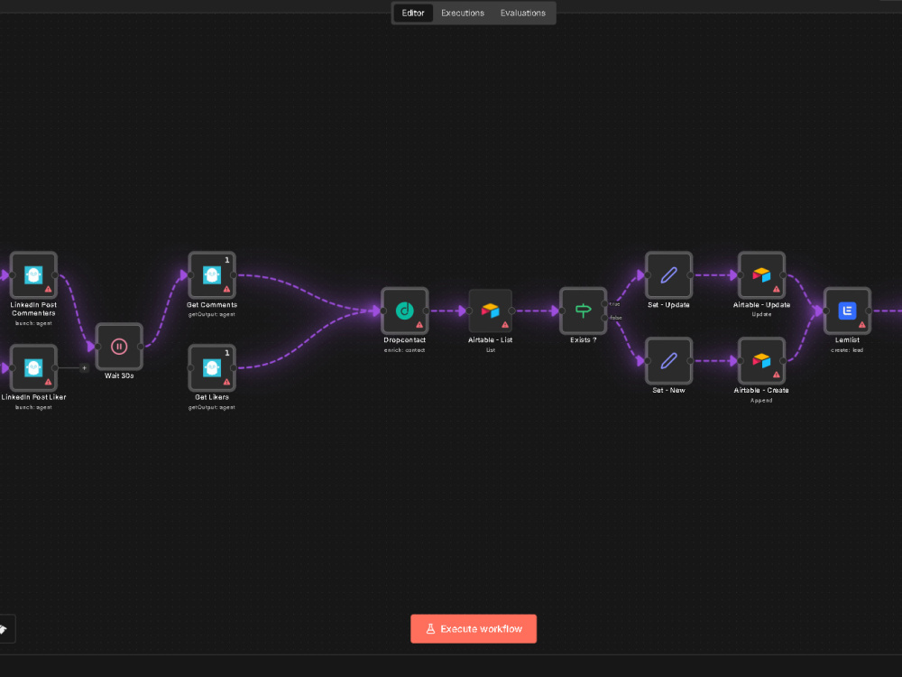Open the Airtable - Update node
Screen dimensions: 902x677
tap(761, 275)
